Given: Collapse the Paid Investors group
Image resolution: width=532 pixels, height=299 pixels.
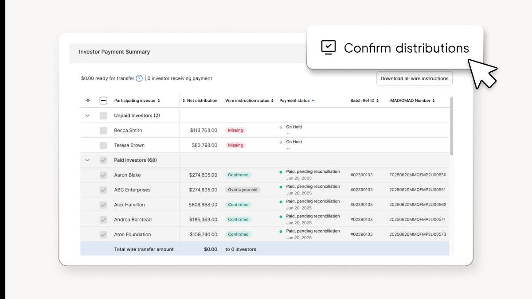Looking at the screenshot, I should (x=87, y=160).
